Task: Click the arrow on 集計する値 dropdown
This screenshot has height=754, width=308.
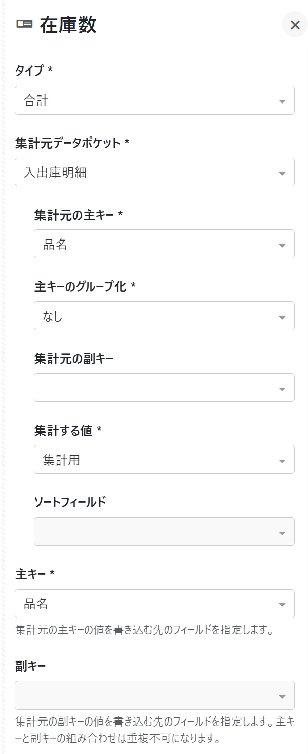Action: [x=282, y=461]
